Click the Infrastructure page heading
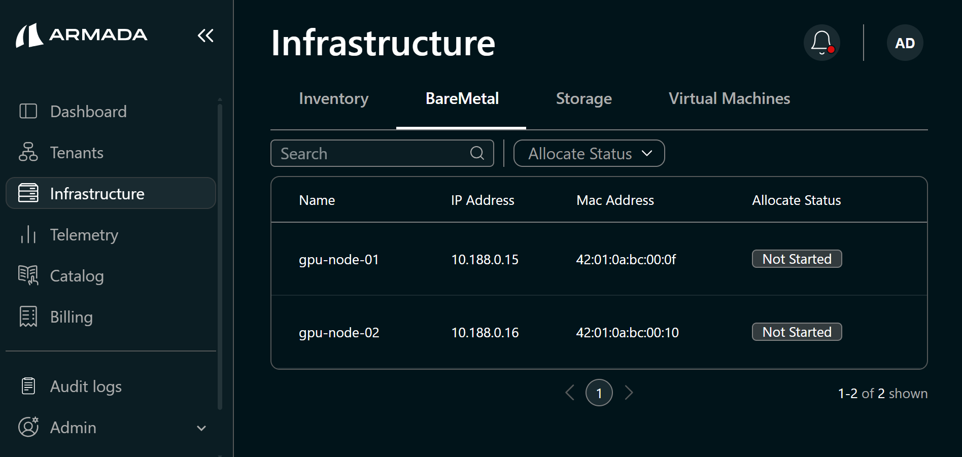962x457 pixels. point(383,43)
